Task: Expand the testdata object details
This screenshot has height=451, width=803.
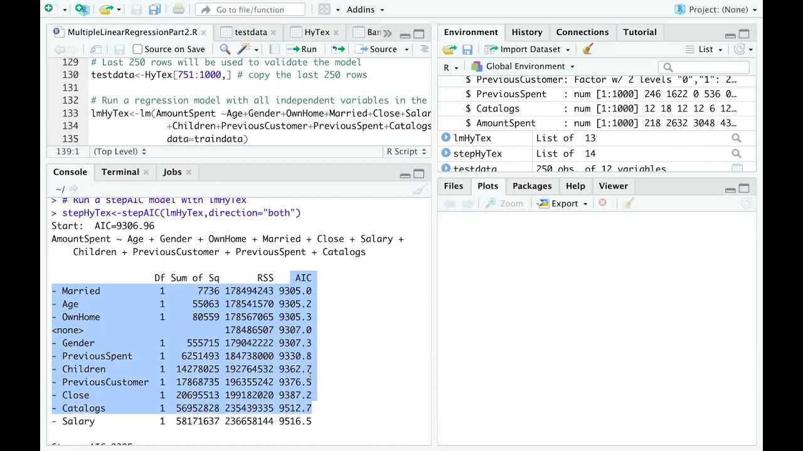Action: point(445,168)
